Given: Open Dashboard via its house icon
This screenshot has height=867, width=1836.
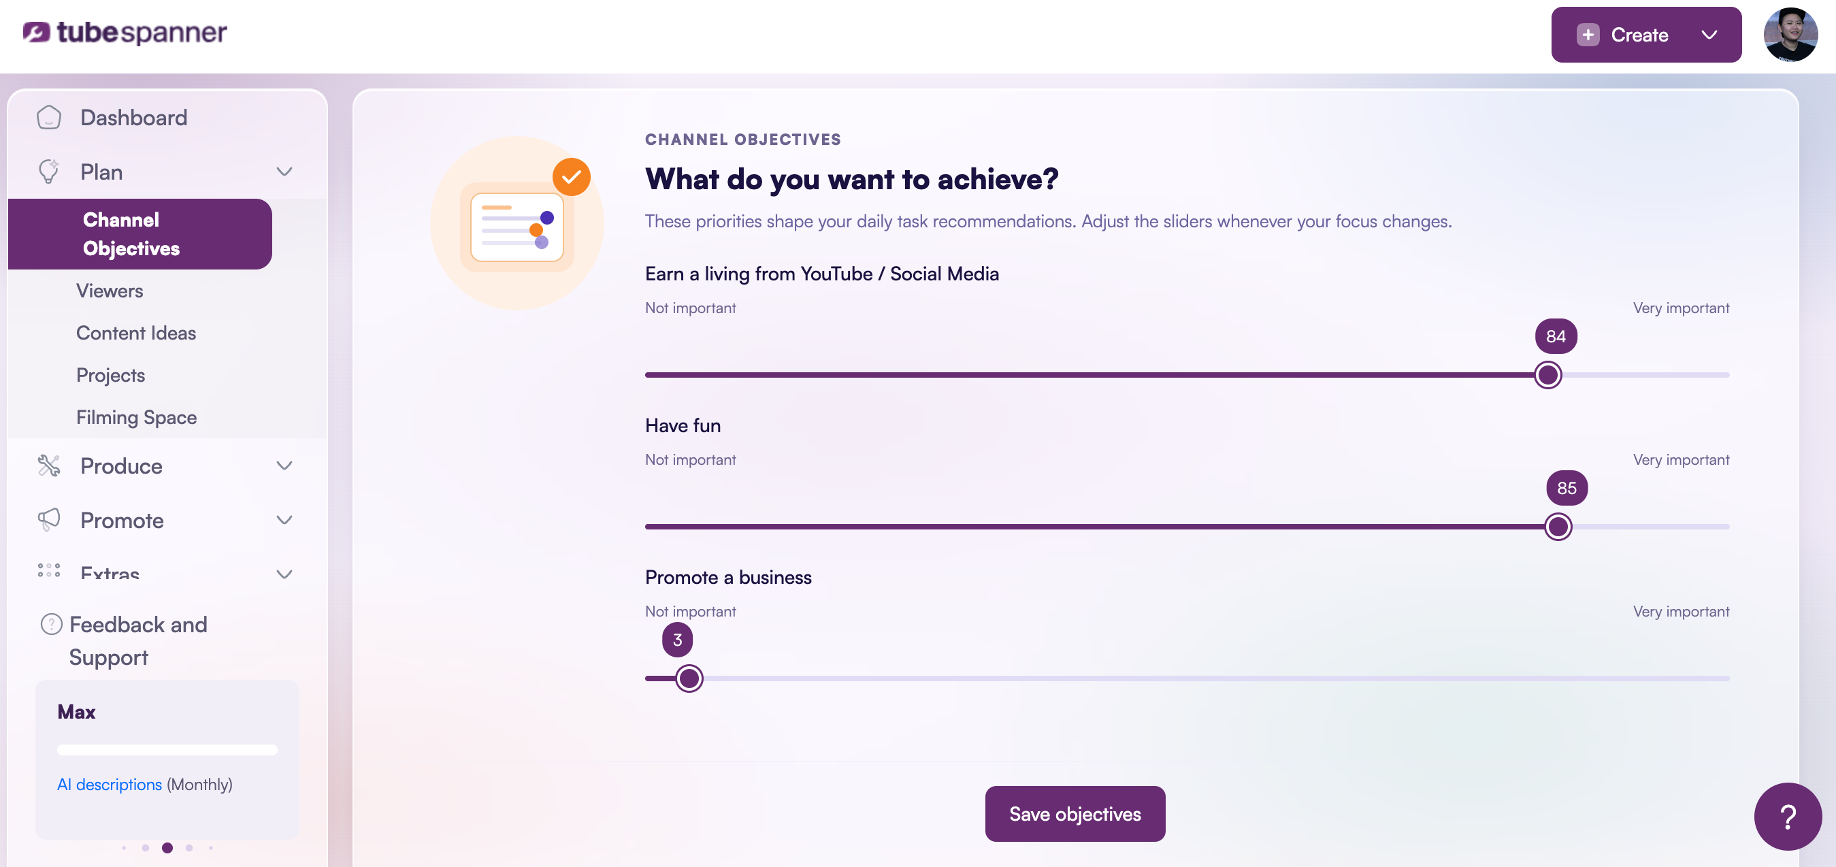Looking at the screenshot, I should coord(48,117).
